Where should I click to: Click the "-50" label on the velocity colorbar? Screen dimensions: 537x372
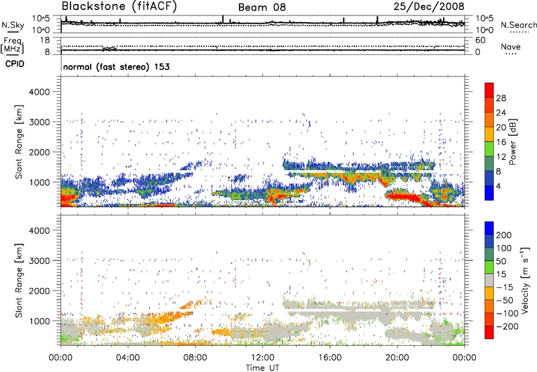pyautogui.click(x=505, y=300)
